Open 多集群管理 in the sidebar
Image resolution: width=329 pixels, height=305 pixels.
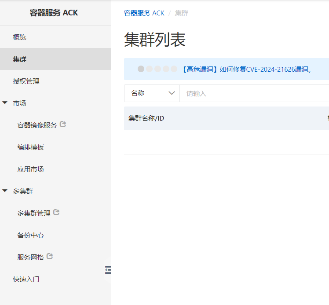coord(34,213)
